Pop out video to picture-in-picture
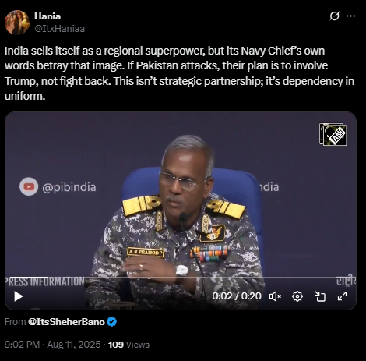366x361 pixels. (x=320, y=296)
